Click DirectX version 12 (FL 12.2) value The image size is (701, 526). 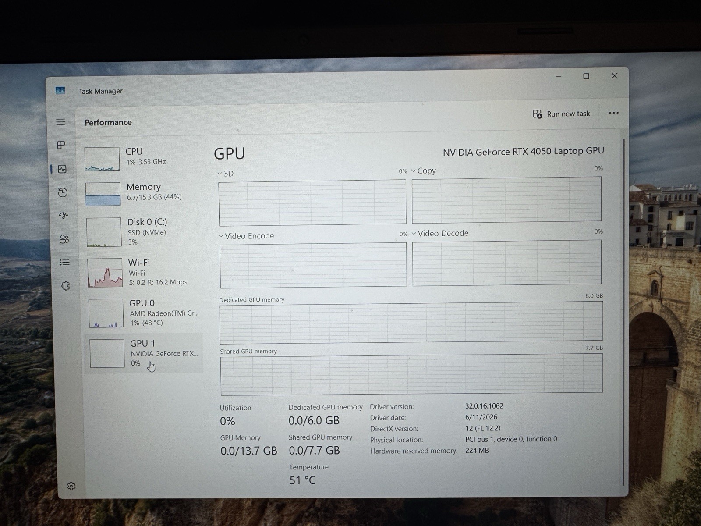click(483, 428)
